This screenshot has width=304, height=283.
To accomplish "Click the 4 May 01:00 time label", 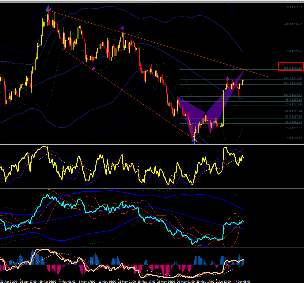I will click(x=67, y=281).
